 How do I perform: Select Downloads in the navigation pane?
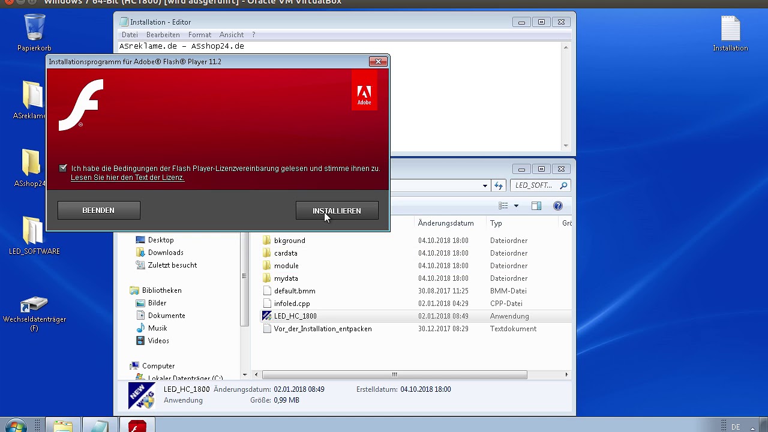point(166,253)
